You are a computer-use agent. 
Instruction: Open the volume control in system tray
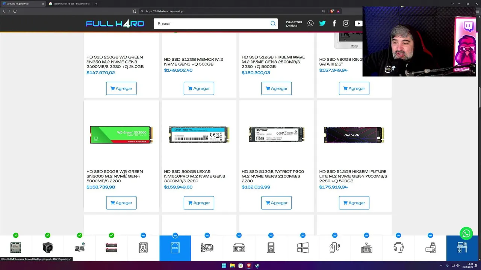458,265
